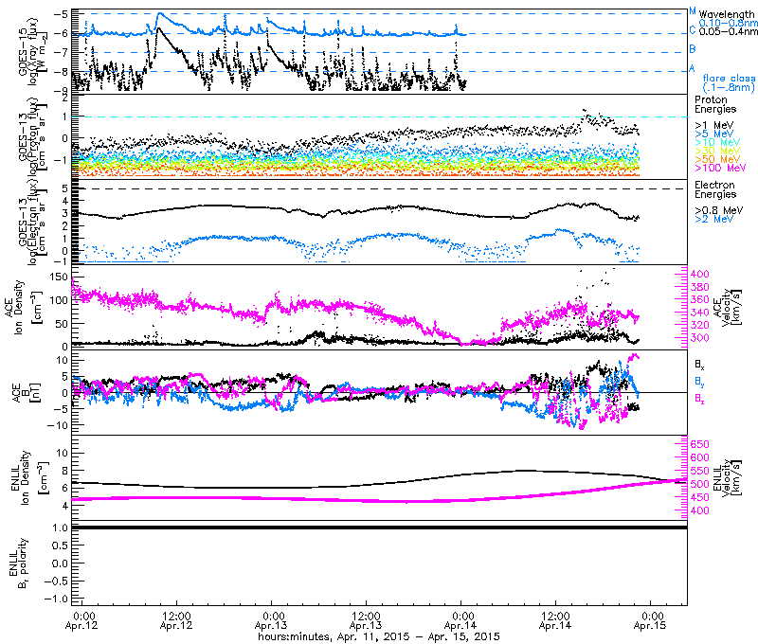Click the 'Electron Energies' legend heading
Screen dimensions: 758x644
click(x=715, y=189)
